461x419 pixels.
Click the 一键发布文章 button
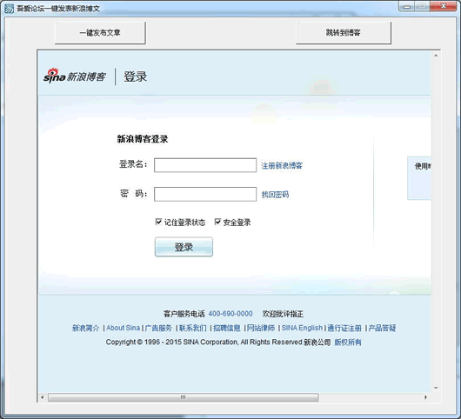[x=100, y=33]
